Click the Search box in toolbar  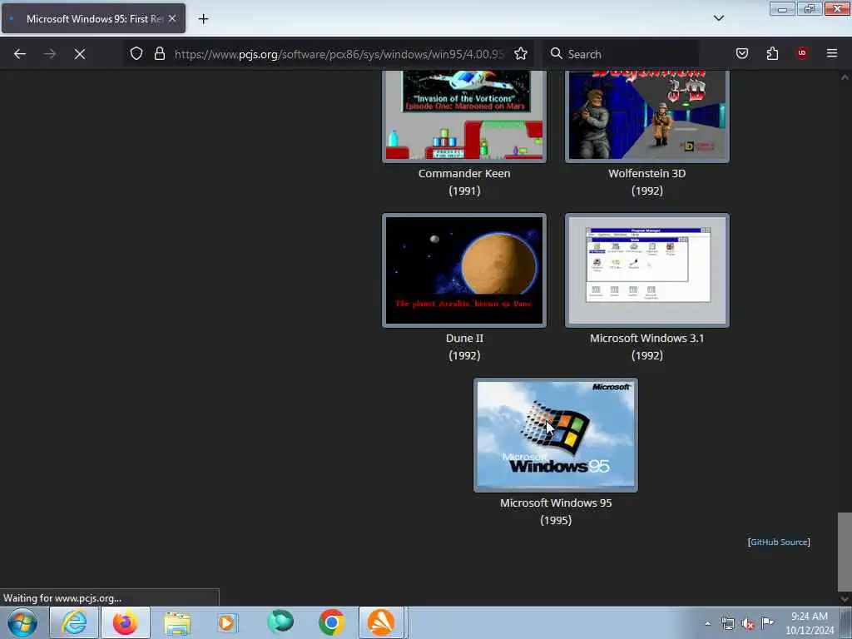coord(621,54)
